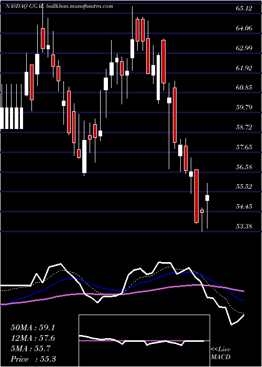This screenshot has height=367, width=262.
Task: Click the 55.52 price axis label
Action: pos(244,187)
